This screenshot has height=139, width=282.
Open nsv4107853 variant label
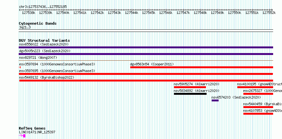[263, 111]
